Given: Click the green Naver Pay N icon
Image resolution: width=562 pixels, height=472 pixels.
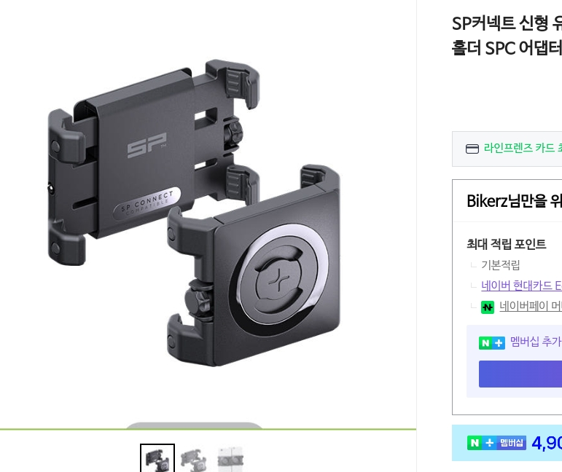Looking at the screenshot, I should coord(487,307).
